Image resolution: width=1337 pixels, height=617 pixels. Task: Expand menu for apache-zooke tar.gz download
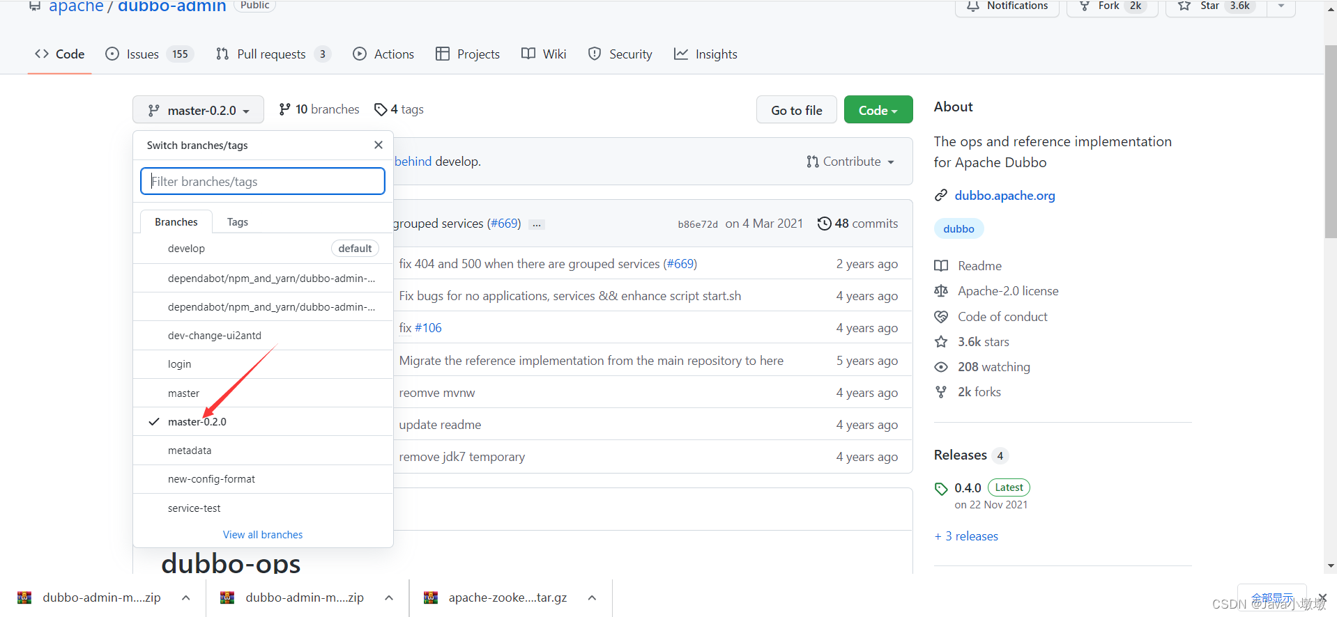tap(592, 598)
